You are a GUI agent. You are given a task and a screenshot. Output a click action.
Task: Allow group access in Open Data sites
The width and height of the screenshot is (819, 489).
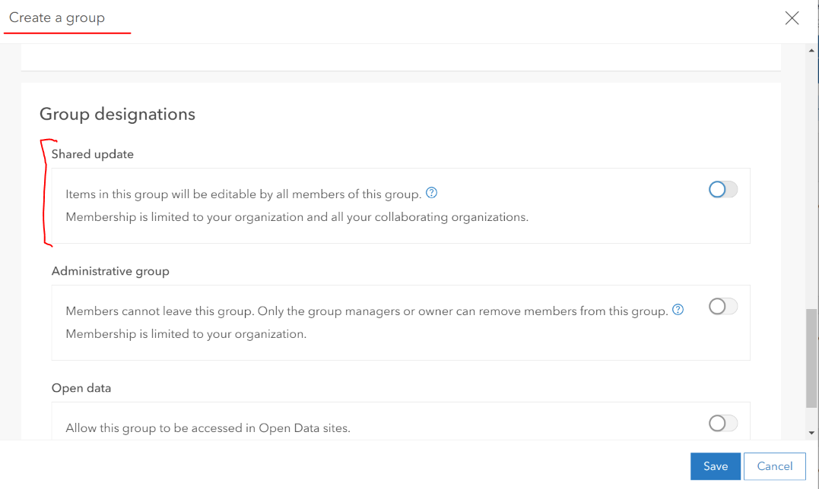click(x=722, y=423)
